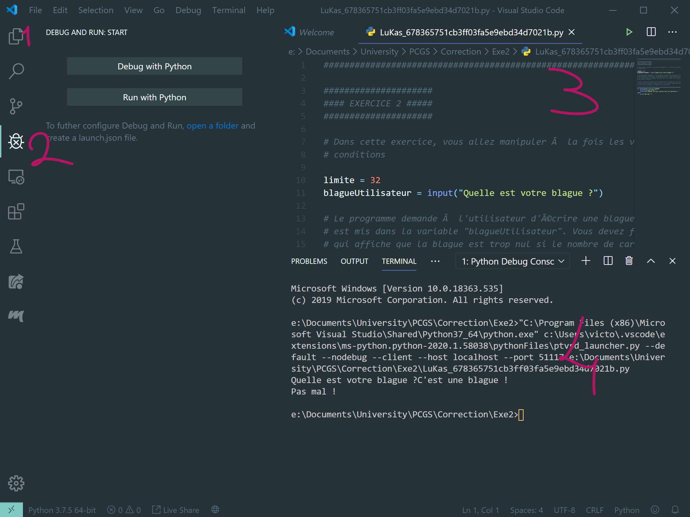Screen dimensions: 690x517
Task: Open the Remote Explorer icon
Action: 15,177
